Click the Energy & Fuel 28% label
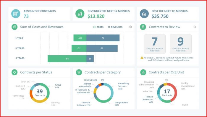 tap(122, 104)
